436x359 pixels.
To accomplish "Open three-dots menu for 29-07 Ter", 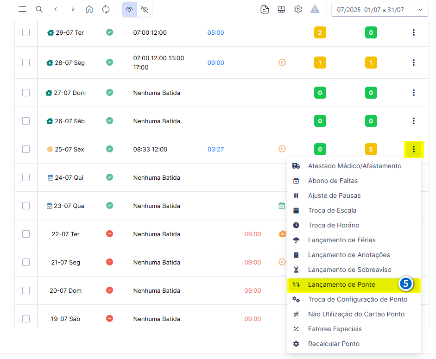I will [414, 32].
